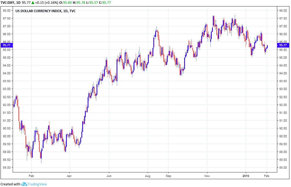Click the TradingView cloud logo icon
This screenshot has height=187, width=291.
tap(24, 184)
